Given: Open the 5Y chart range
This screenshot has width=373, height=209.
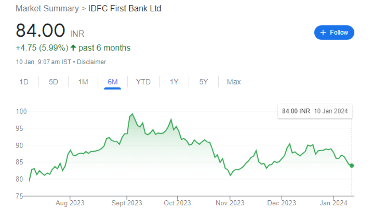Looking at the screenshot, I should [203, 82].
